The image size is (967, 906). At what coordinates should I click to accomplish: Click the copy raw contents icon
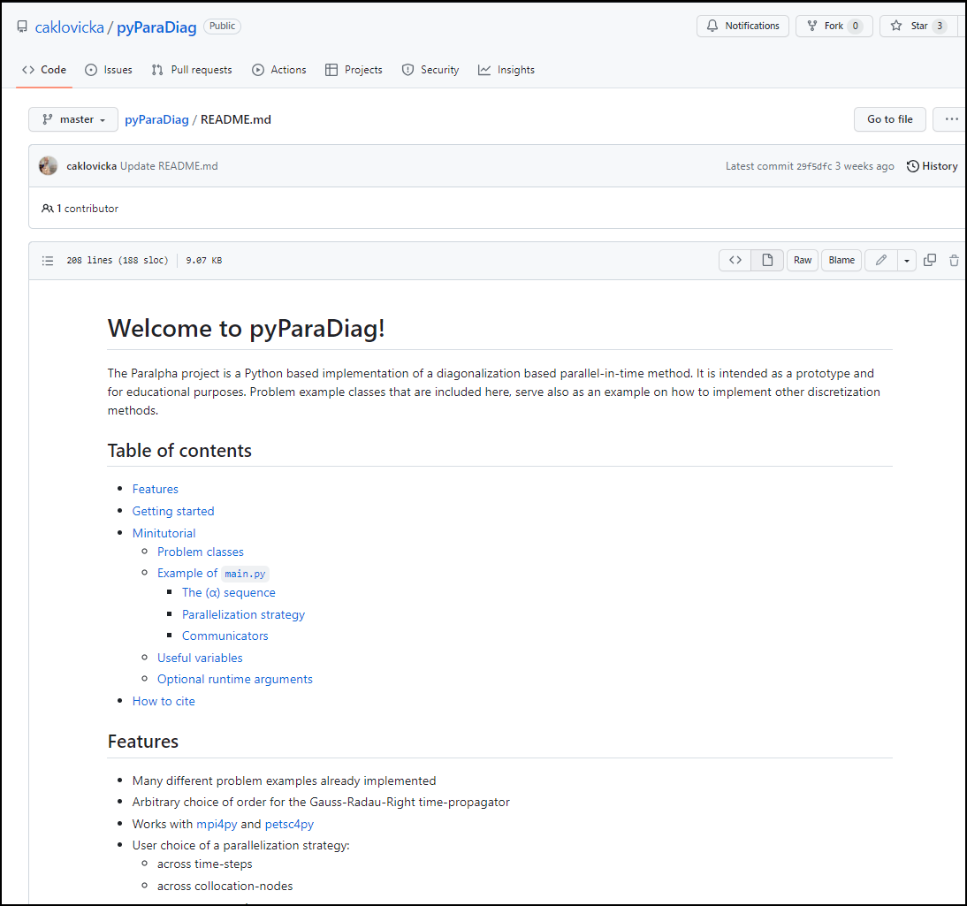(930, 260)
